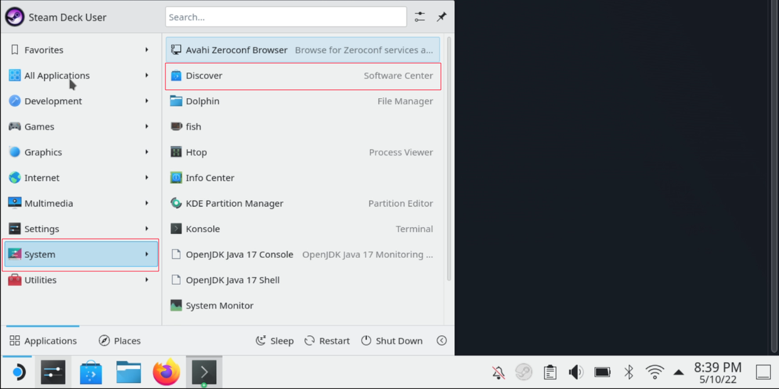Click the Shut Down button
The width and height of the screenshot is (779, 389).
391,341
